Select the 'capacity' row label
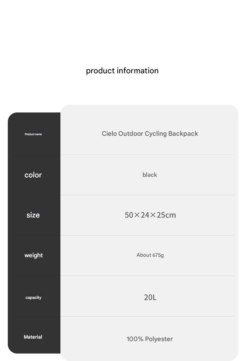 (x=33, y=297)
